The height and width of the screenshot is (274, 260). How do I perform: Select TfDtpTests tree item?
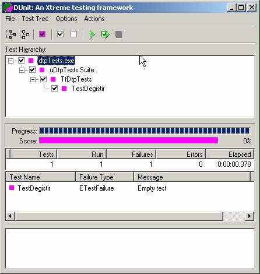coord(76,79)
